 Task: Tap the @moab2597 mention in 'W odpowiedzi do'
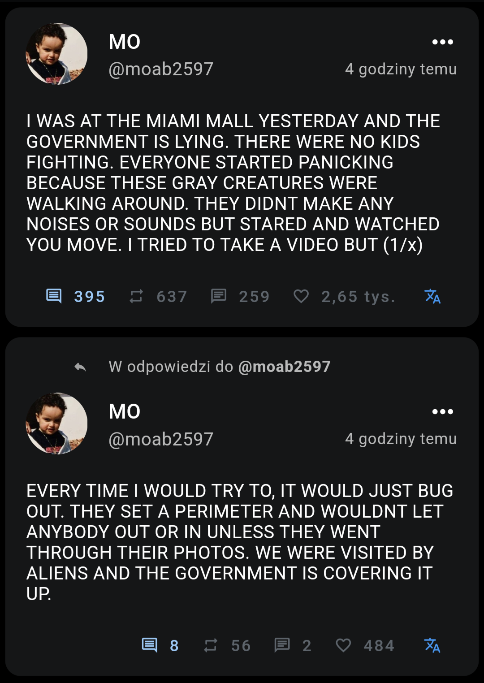click(x=285, y=367)
